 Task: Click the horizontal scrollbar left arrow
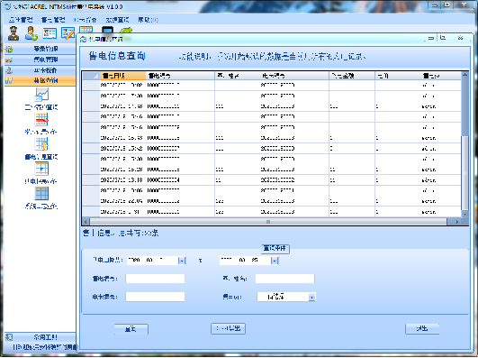pyautogui.click(x=86, y=222)
